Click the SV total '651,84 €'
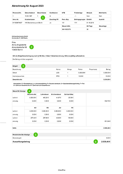The height and width of the screenshot is (174, 123). pyautogui.click(x=108, y=121)
